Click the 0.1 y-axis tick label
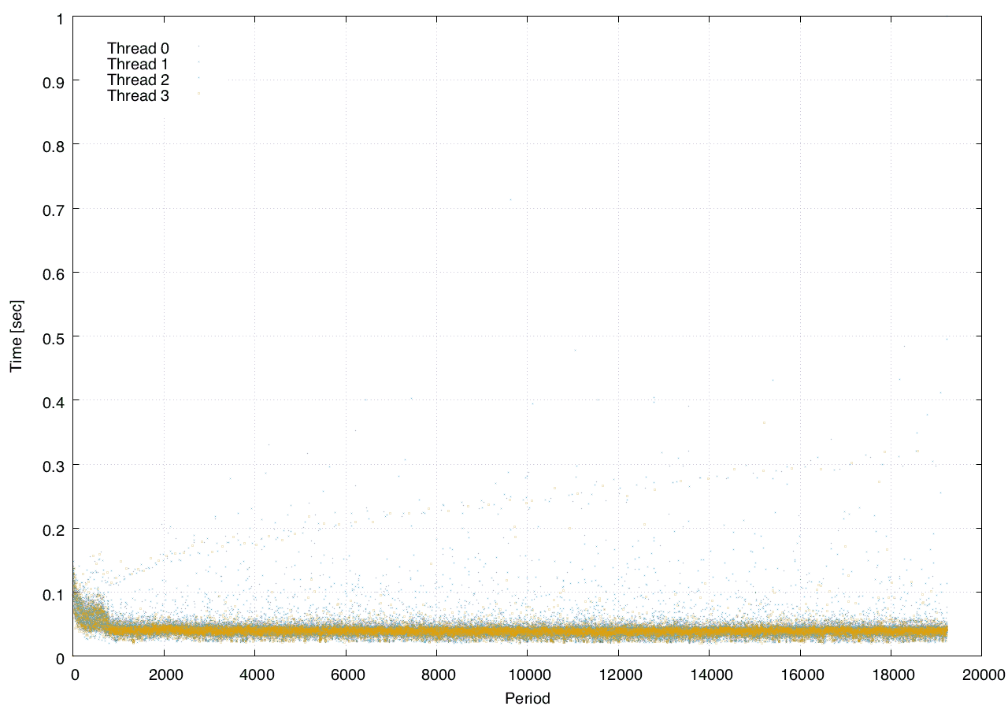The image size is (1008, 706). point(54,593)
